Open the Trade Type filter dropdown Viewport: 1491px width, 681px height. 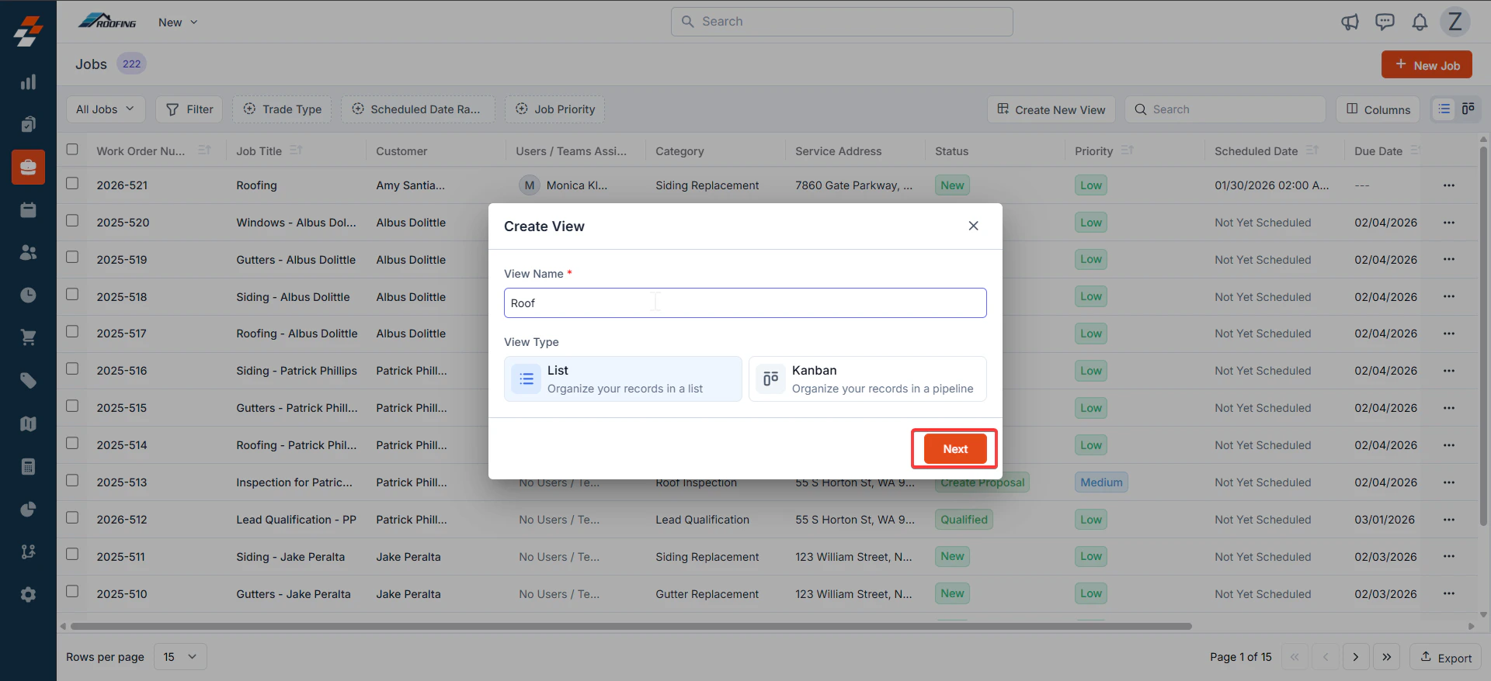[x=282, y=109]
